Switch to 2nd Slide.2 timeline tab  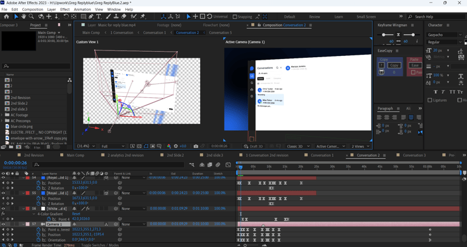[175, 155]
